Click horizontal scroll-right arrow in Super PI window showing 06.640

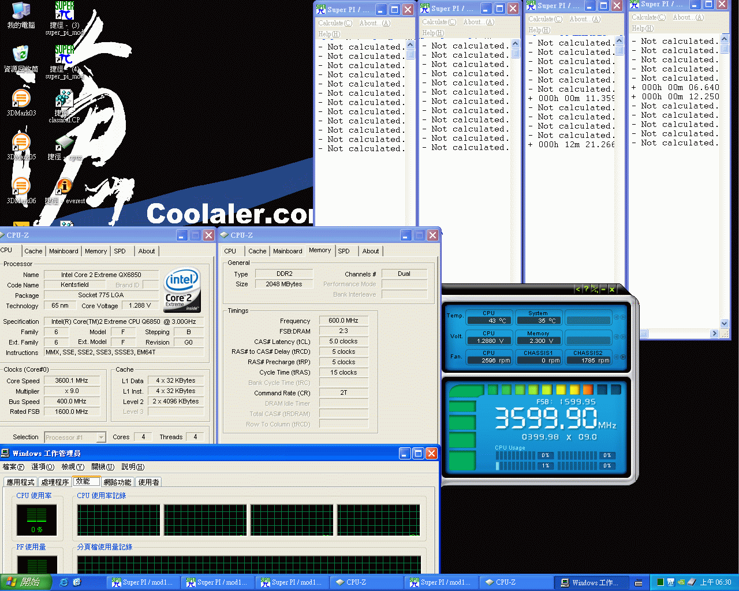click(x=715, y=334)
